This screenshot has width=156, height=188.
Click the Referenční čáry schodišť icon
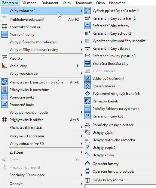[87, 33]
